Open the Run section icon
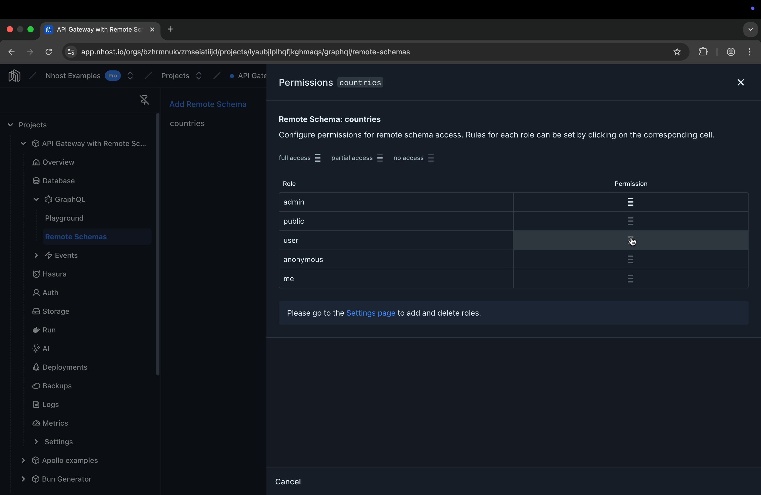 (x=36, y=330)
